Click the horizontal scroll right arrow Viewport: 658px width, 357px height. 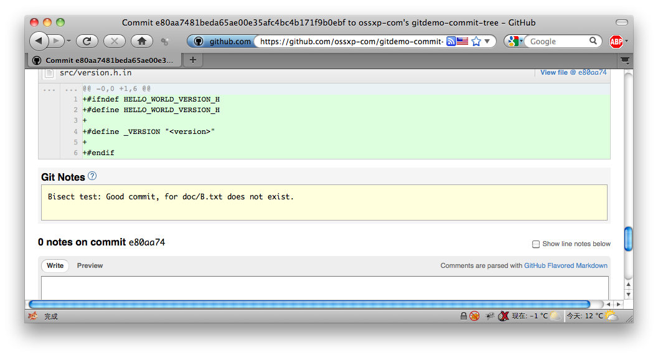[x=619, y=304]
